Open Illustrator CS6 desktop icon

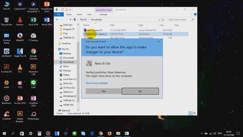[33, 70]
